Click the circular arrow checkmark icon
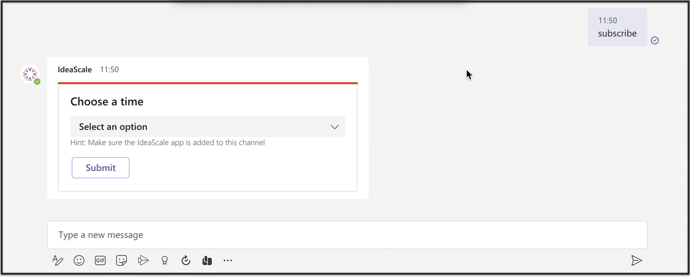Image resolution: width=690 pixels, height=277 pixels. pyautogui.click(x=186, y=260)
